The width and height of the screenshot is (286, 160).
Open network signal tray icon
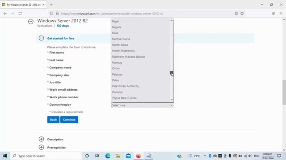tap(245, 156)
